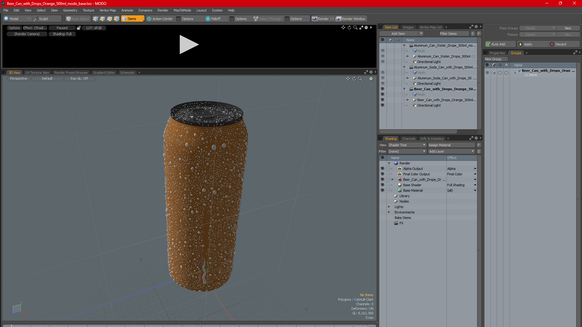Open the 3D viewport gear settings
This screenshot has height=327, width=582.
371,79
